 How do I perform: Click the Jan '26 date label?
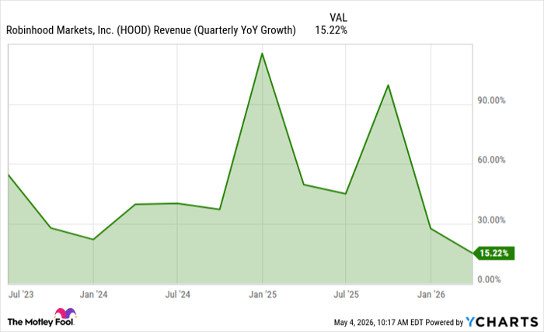(431, 295)
